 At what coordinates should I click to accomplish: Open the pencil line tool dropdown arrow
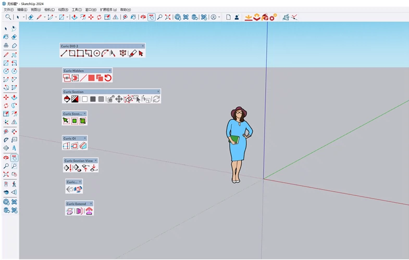click(45, 17)
